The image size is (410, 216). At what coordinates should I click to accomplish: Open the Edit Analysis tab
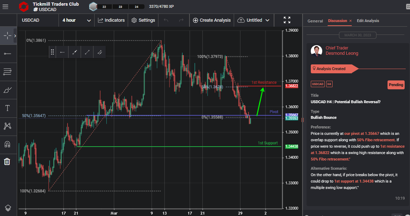pyautogui.click(x=368, y=21)
